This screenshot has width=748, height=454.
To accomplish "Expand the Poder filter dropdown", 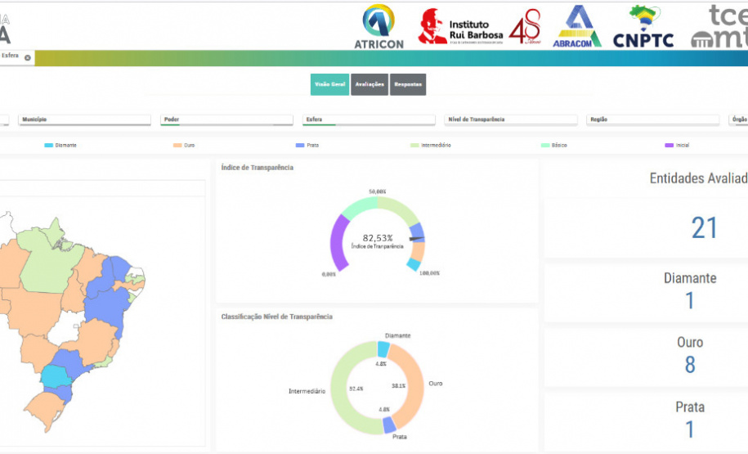I will click(x=226, y=119).
